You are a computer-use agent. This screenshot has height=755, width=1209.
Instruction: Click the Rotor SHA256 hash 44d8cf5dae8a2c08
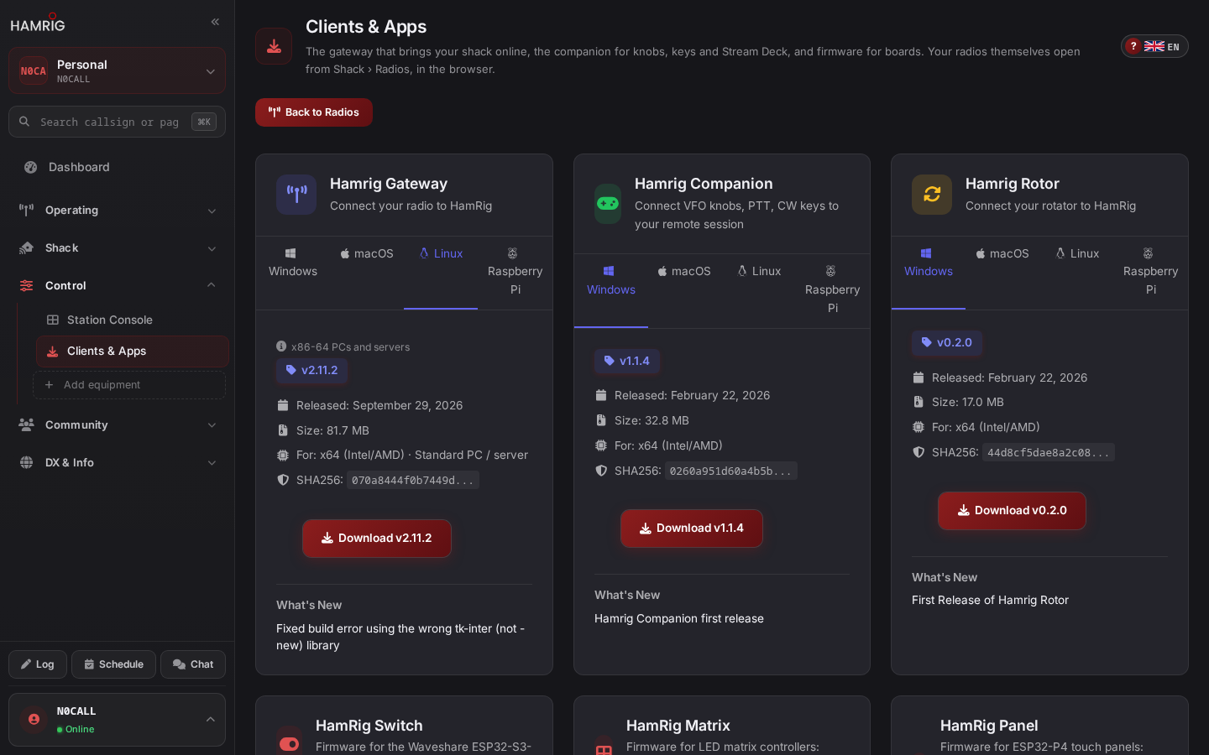[x=1049, y=453]
